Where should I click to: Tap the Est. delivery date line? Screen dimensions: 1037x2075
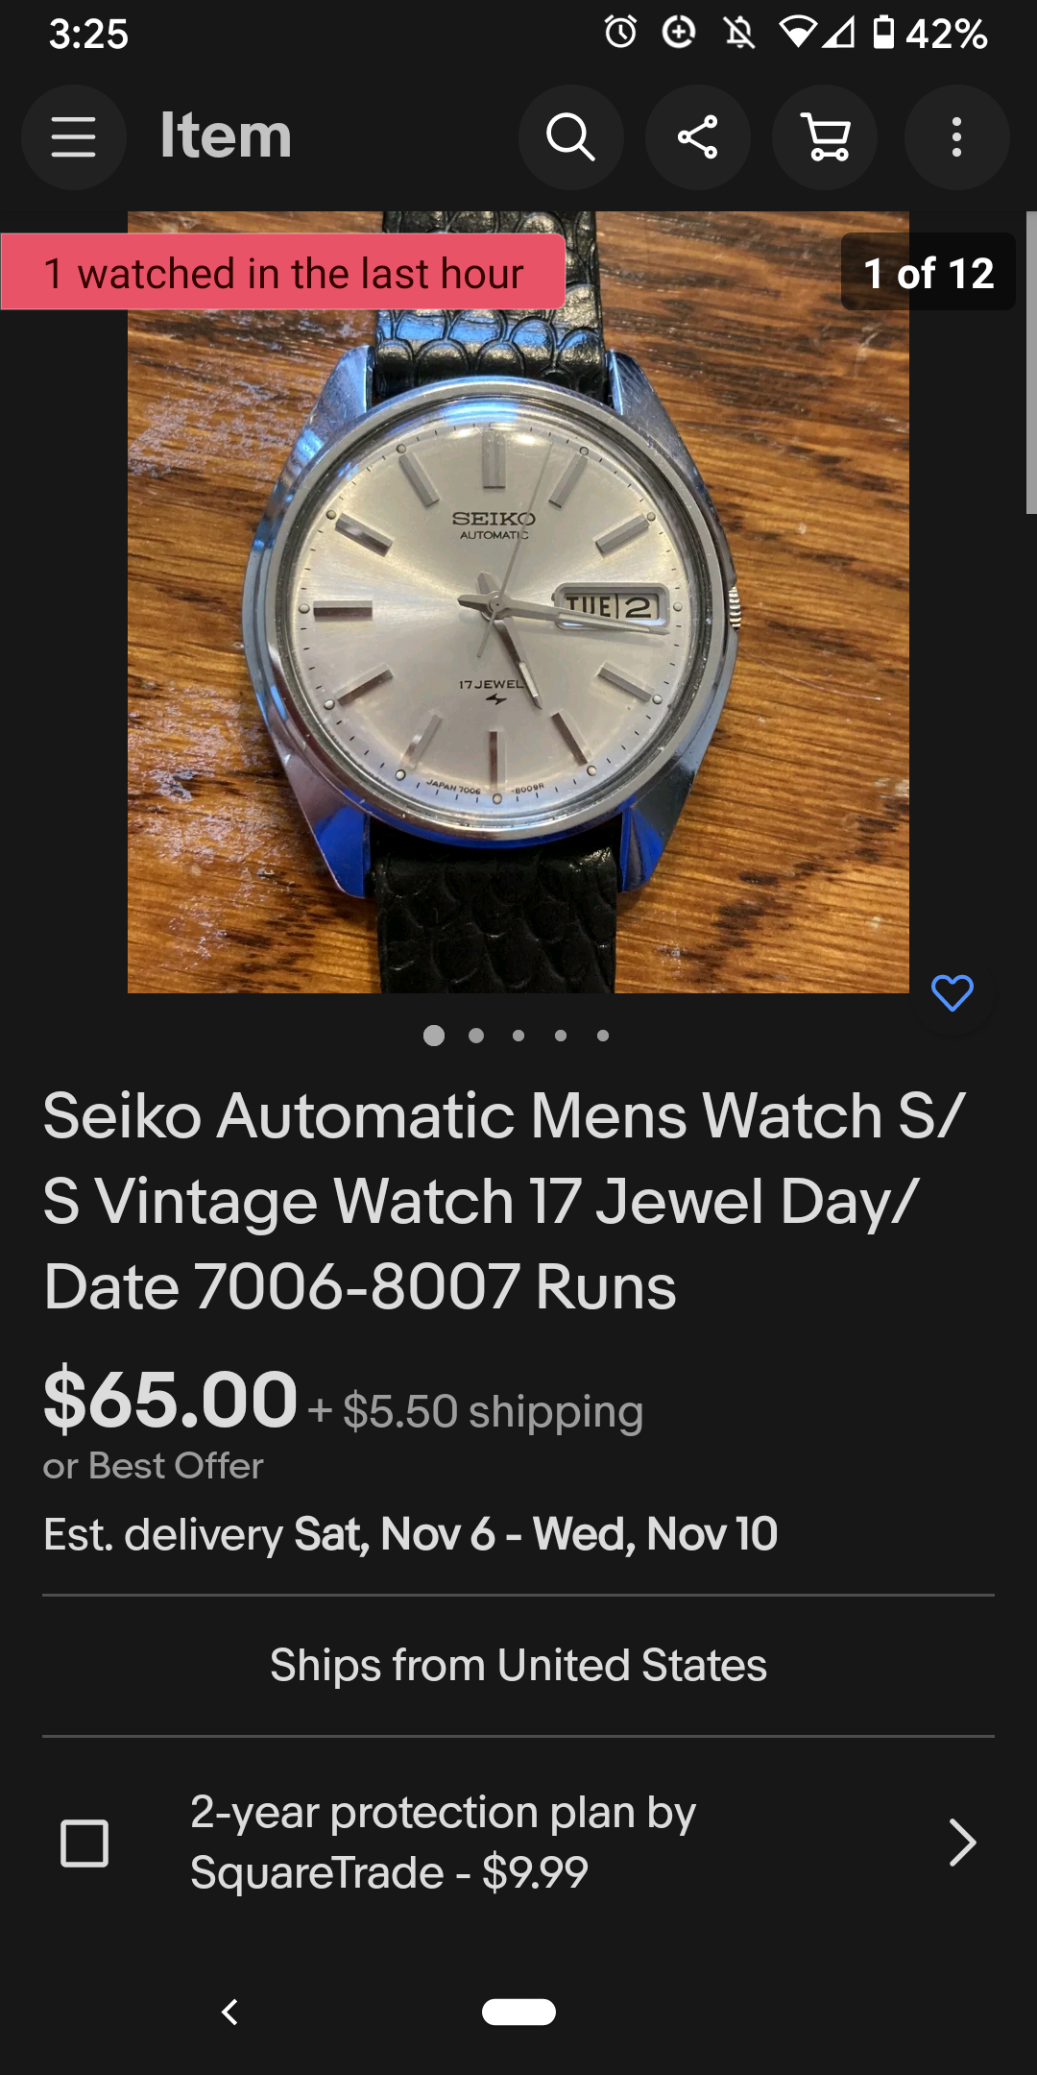[x=410, y=1534]
